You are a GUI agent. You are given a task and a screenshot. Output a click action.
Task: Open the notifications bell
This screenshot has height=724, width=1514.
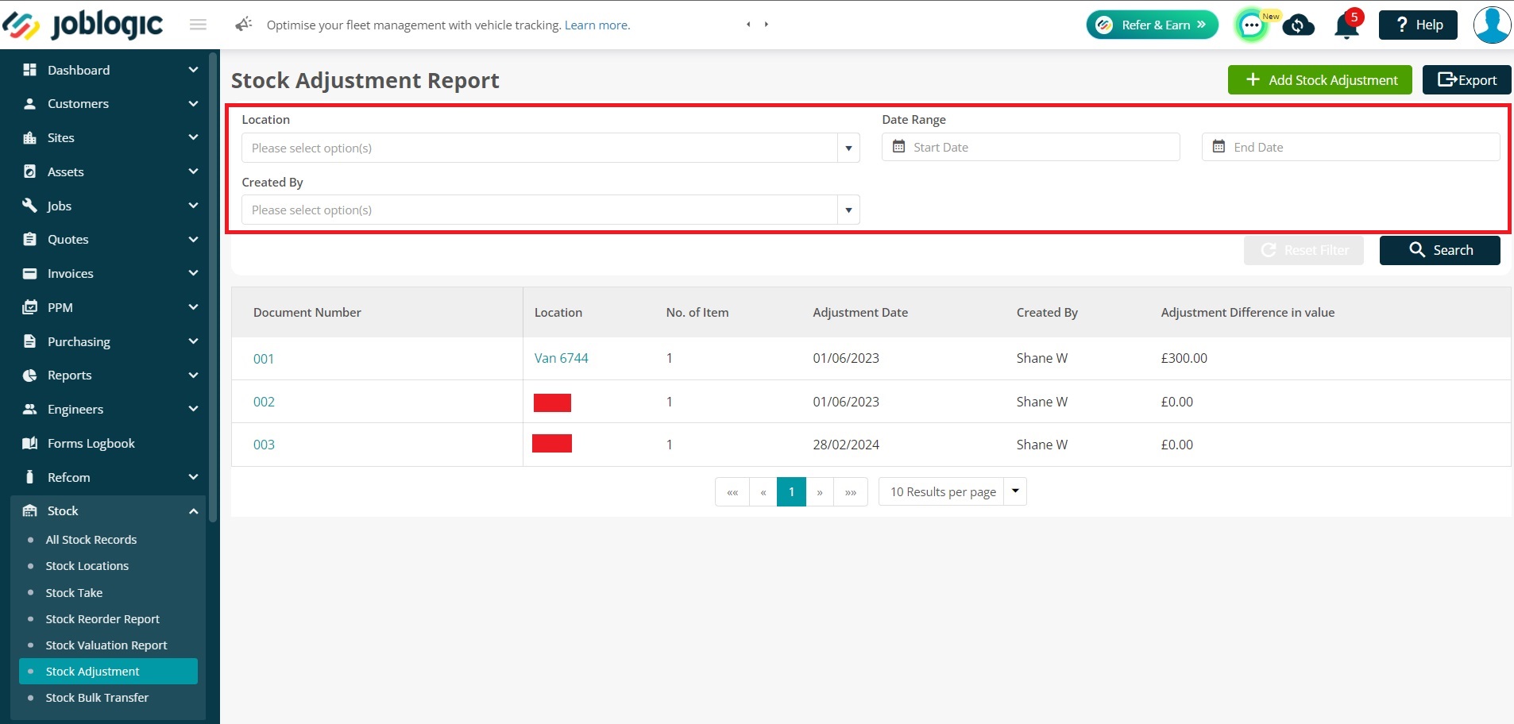[x=1346, y=25]
